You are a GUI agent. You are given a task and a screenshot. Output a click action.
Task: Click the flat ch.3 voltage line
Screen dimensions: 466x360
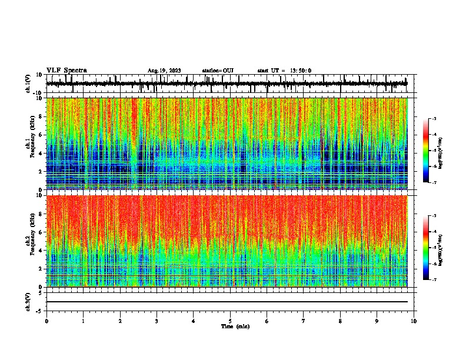tap(227, 302)
